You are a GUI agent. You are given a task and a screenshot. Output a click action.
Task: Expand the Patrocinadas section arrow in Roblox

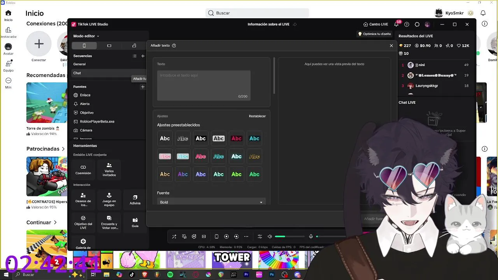coord(63,149)
